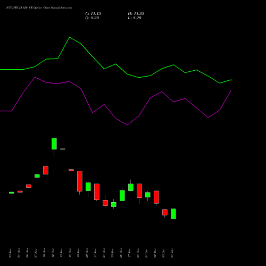Click the chart title text at top-left
Image resolution: width=266 pixels, height=266 pixels.
(x=39, y=8)
